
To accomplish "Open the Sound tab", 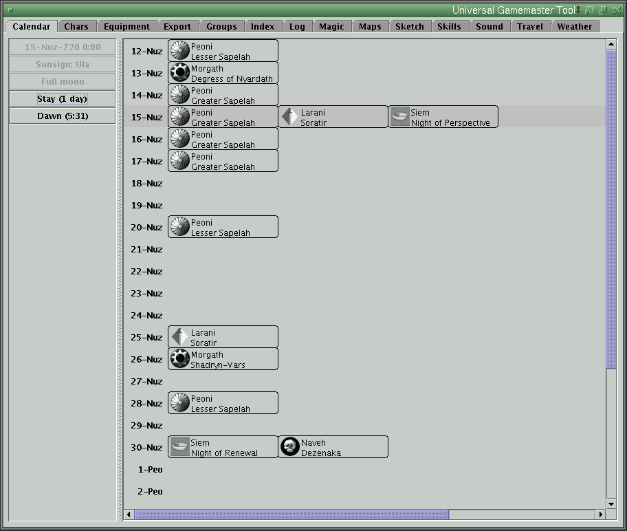I will tap(489, 26).
